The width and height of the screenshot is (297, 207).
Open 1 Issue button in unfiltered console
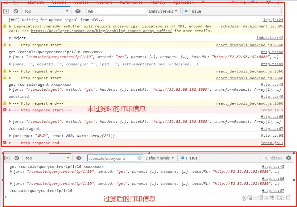tap(193, 11)
